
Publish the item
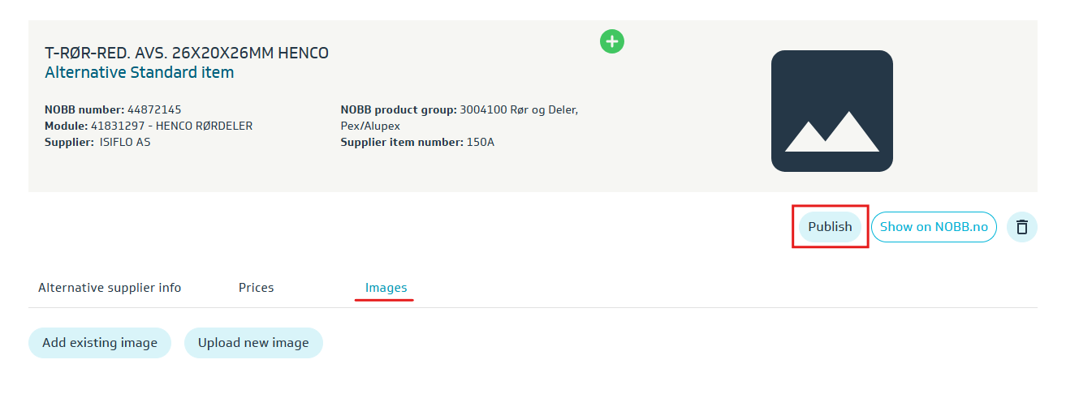coord(830,227)
